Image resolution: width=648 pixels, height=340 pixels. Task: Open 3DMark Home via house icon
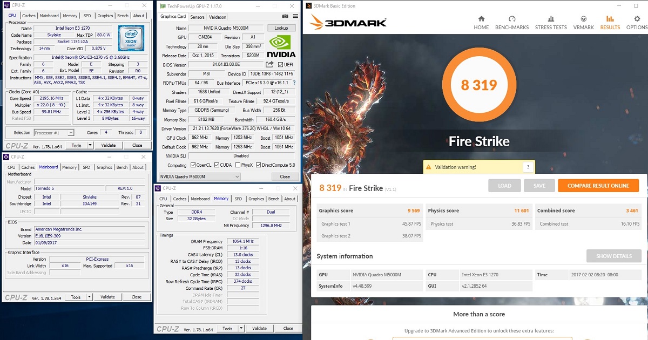(481, 22)
